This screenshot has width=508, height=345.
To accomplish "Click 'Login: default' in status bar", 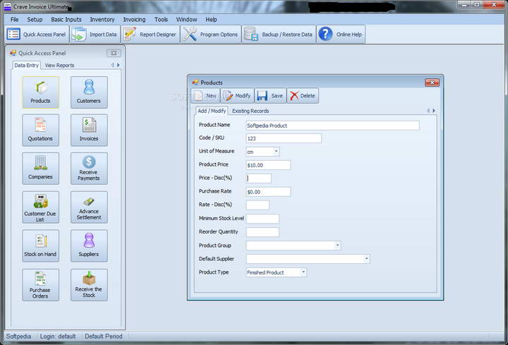I will pos(58,337).
